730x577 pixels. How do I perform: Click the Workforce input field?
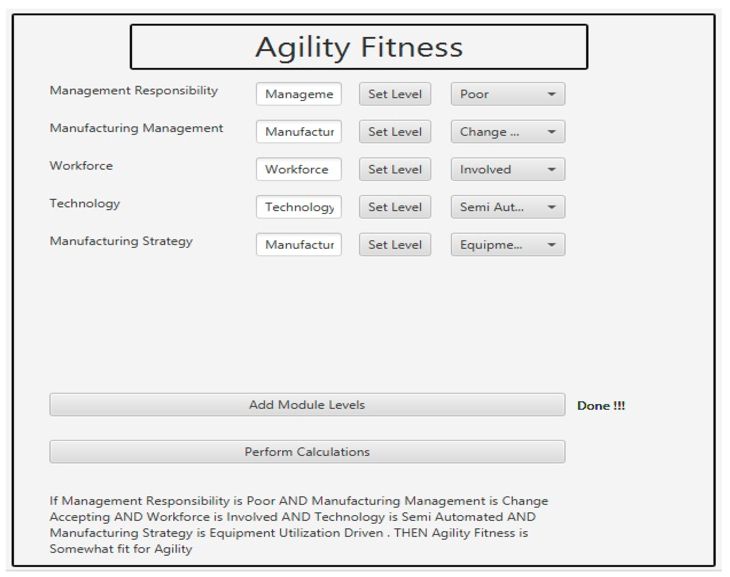pyautogui.click(x=298, y=169)
